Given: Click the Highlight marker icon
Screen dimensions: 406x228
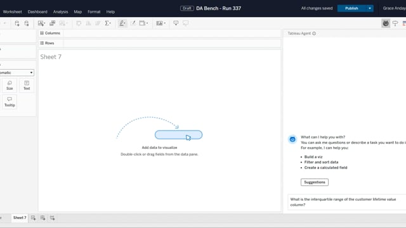Looking at the screenshot, I should coord(121,23).
